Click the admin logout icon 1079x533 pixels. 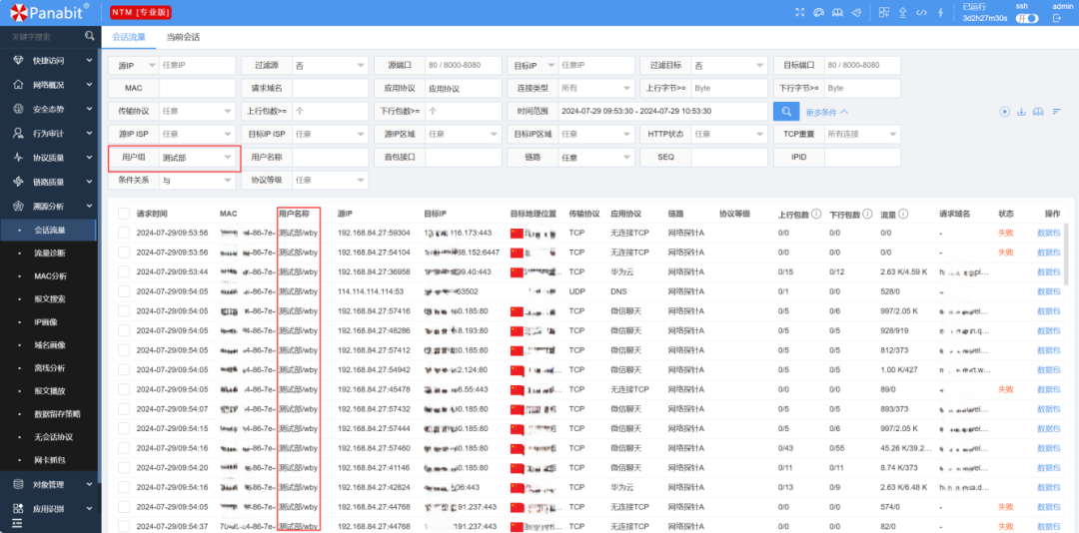pyautogui.click(x=1057, y=19)
